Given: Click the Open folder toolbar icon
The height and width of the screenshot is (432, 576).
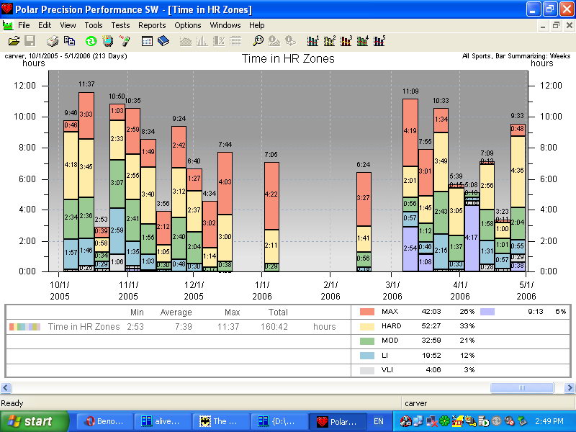Looking at the screenshot, I should [x=14, y=41].
